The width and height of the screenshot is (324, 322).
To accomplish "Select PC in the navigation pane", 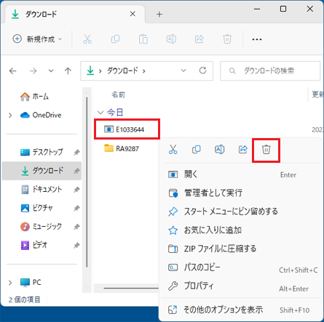I will [31, 283].
